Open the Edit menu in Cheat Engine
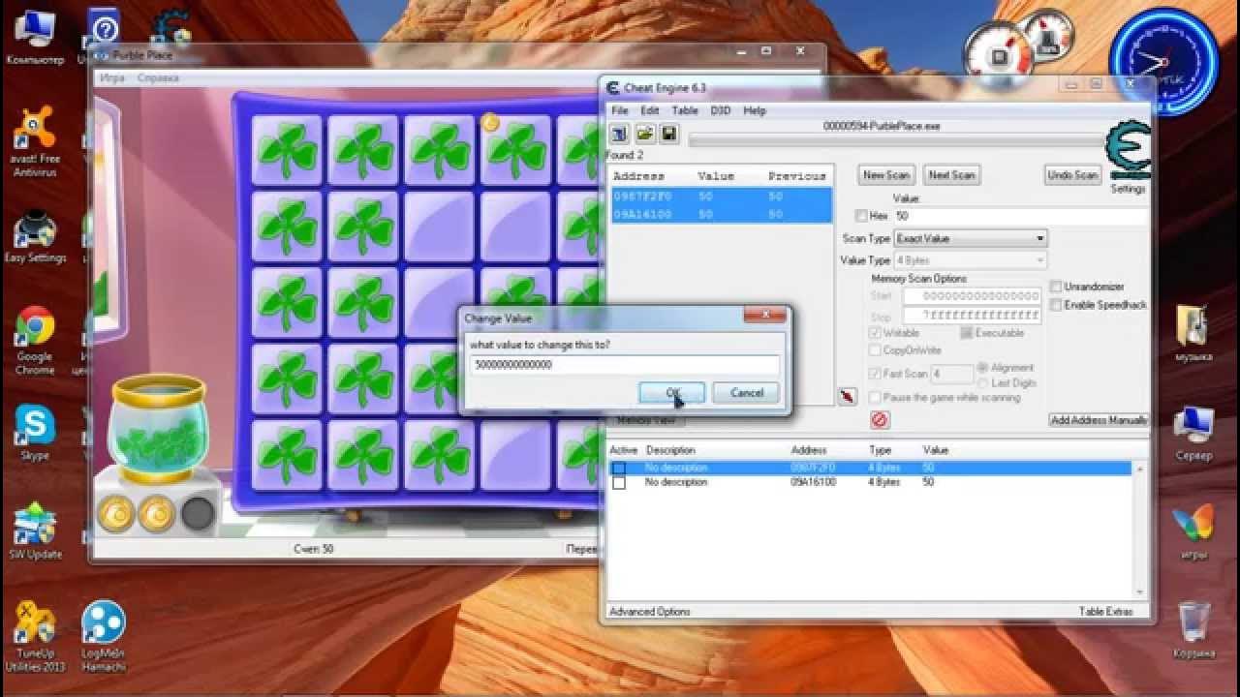This screenshot has height=697, width=1240. coord(649,111)
